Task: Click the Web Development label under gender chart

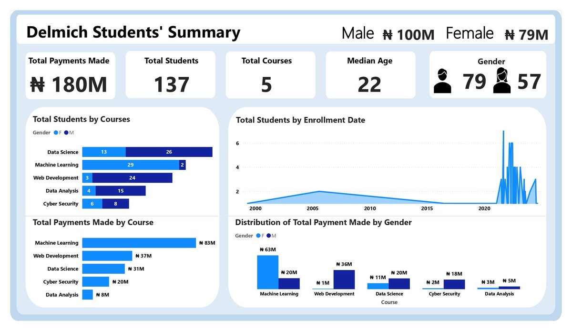Action: [334, 294]
